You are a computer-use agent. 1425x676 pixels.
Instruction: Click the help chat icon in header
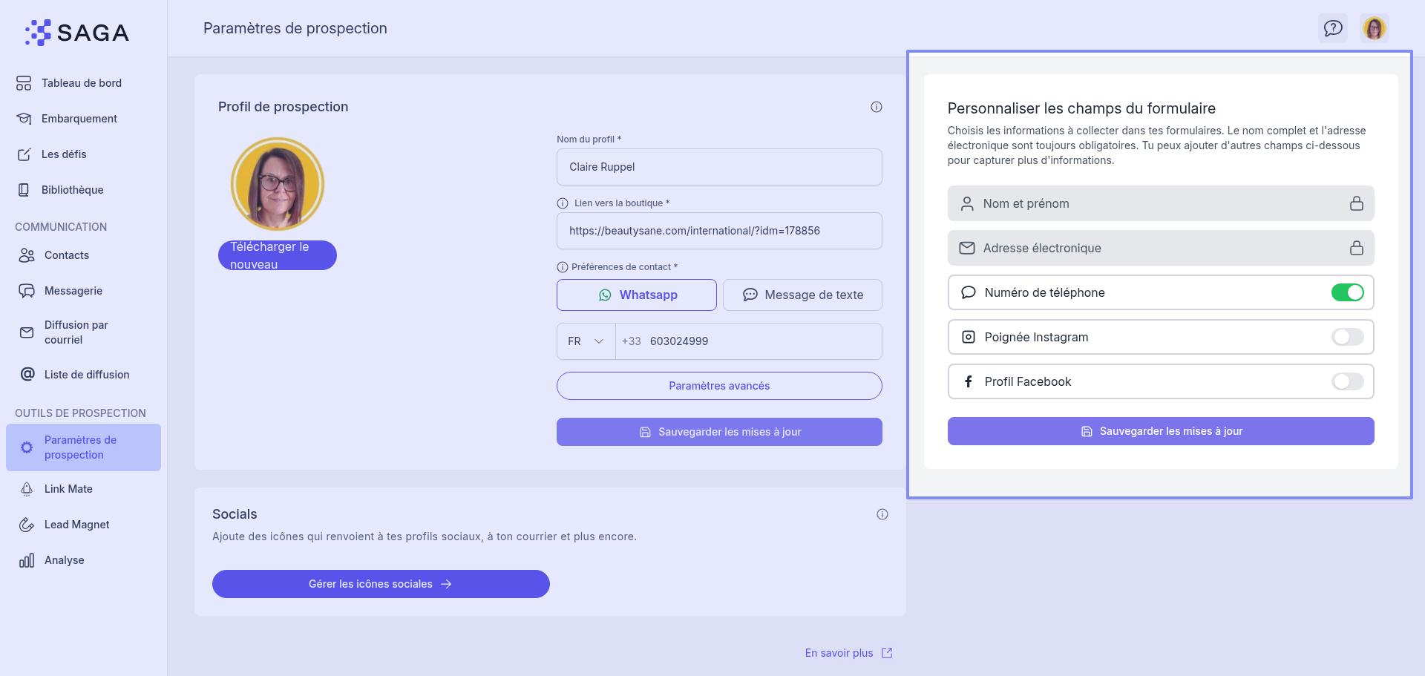(x=1333, y=28)
